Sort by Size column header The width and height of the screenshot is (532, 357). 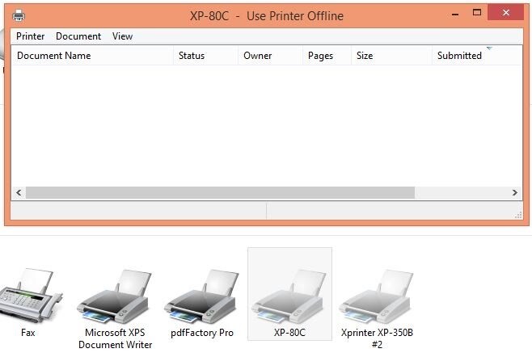391,56
